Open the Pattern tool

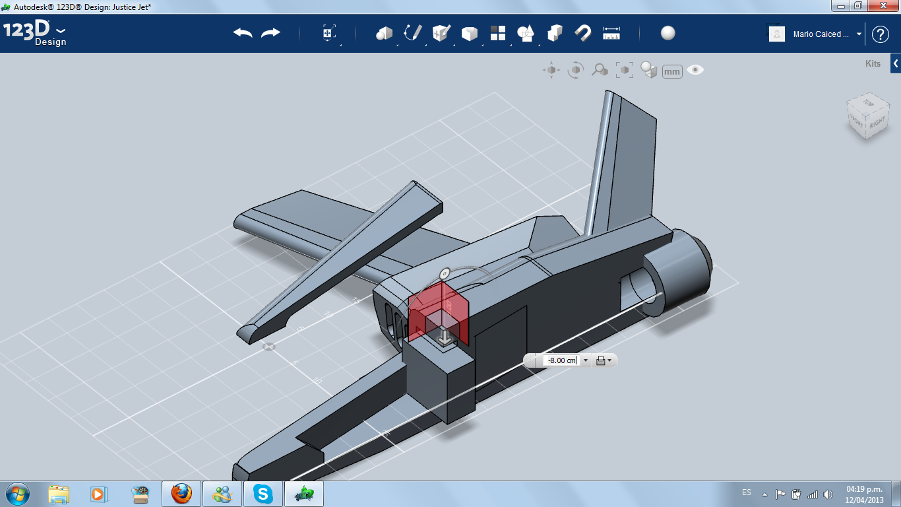497,33
